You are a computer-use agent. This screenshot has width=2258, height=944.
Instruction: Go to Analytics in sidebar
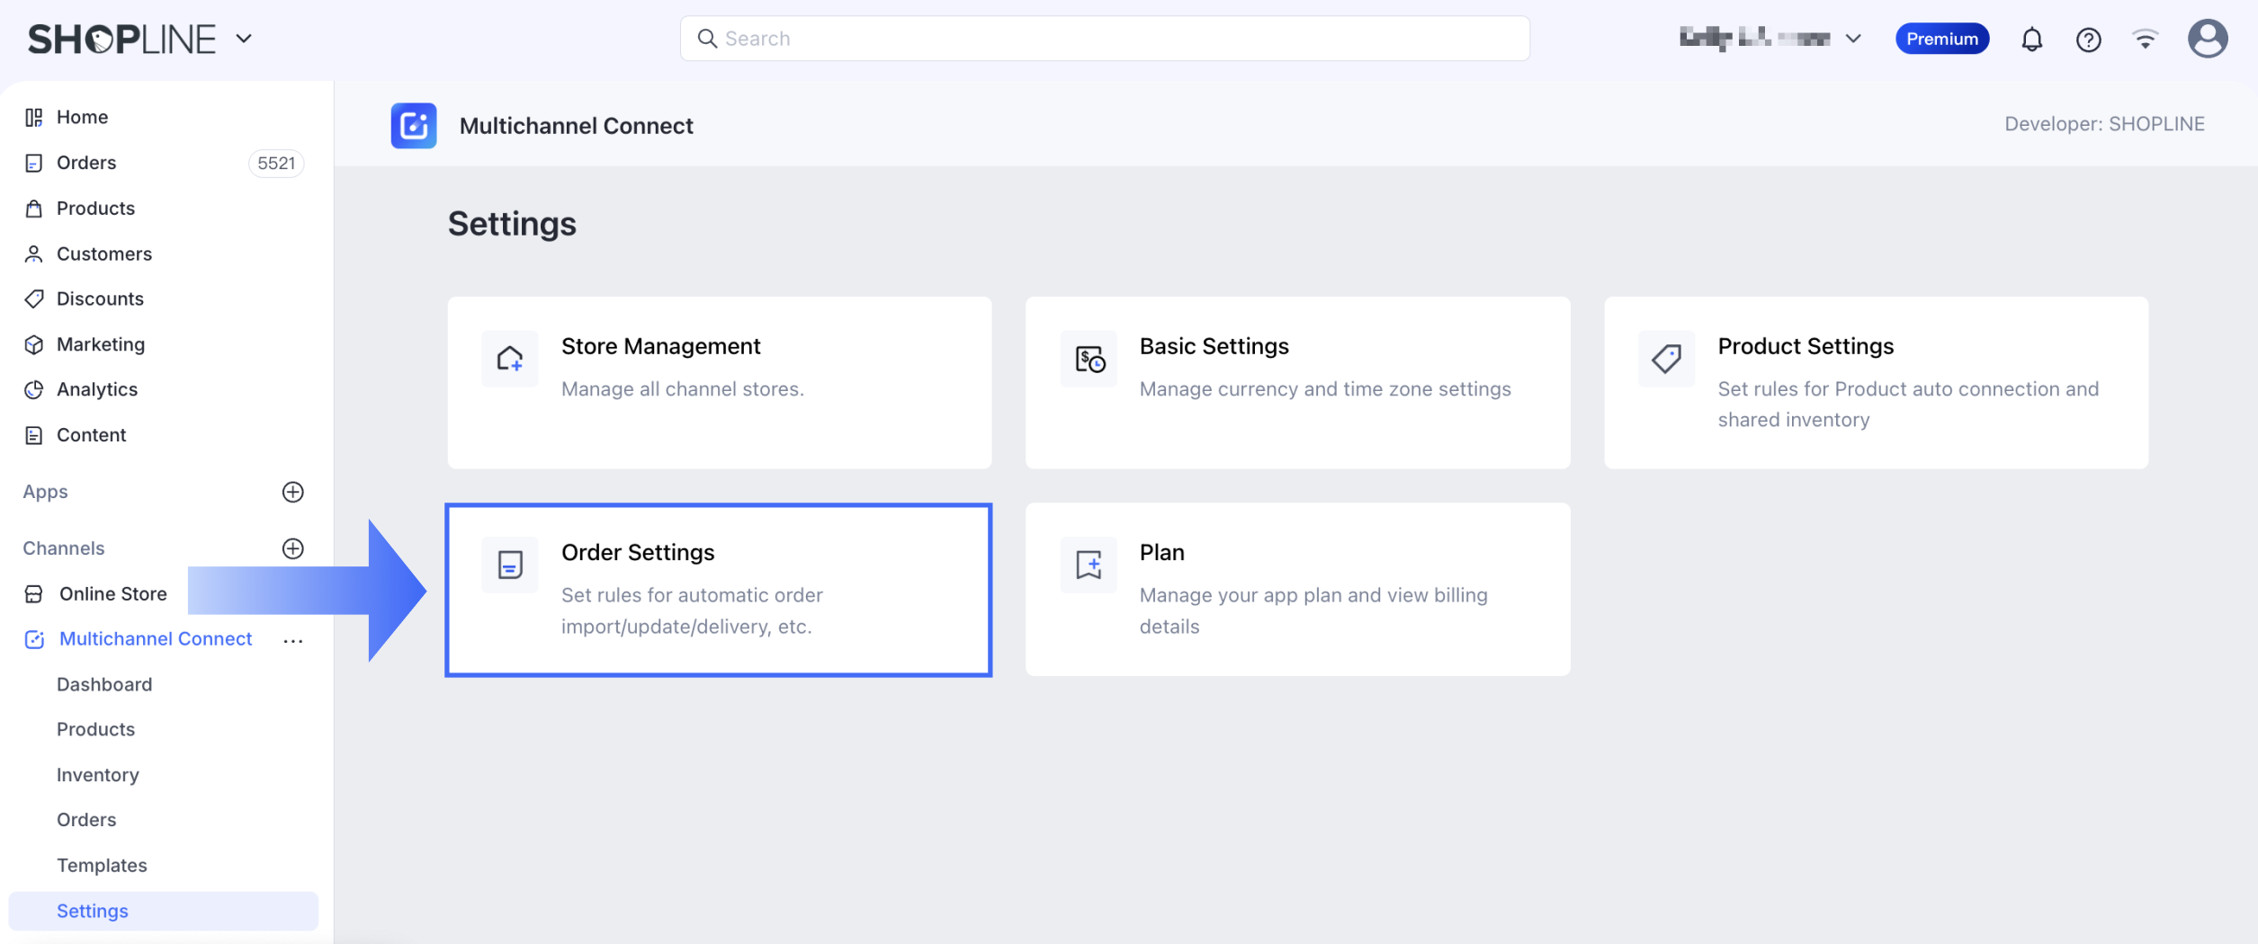97,389
